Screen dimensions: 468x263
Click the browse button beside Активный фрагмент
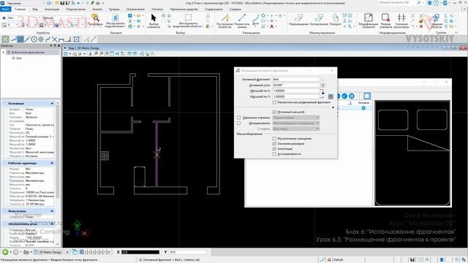click(x=323, y=80)
